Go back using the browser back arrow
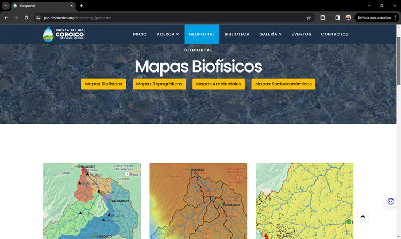Screen dimensions: 401x239 click(x=6, y=18)
